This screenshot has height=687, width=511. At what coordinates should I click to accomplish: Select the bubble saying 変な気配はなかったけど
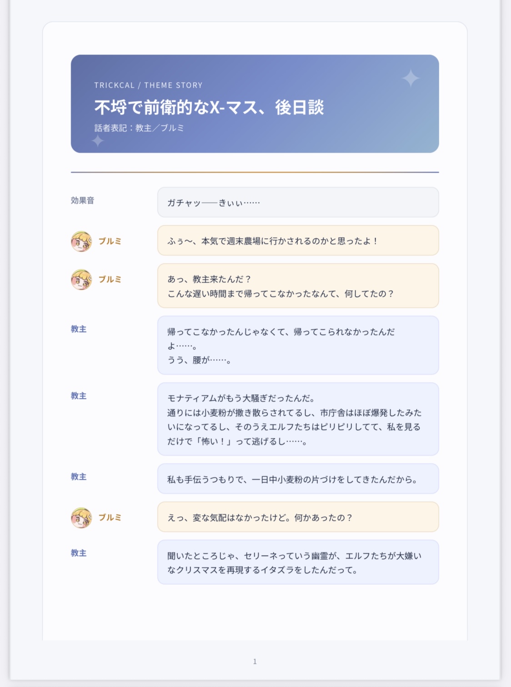[x=298, y=517]
